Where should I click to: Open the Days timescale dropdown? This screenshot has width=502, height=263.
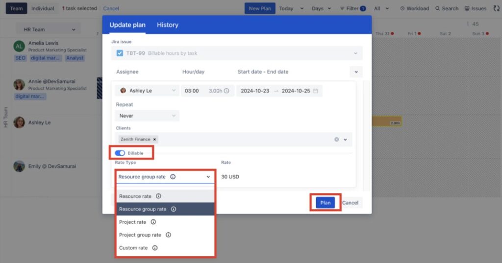tap(321, 8)
